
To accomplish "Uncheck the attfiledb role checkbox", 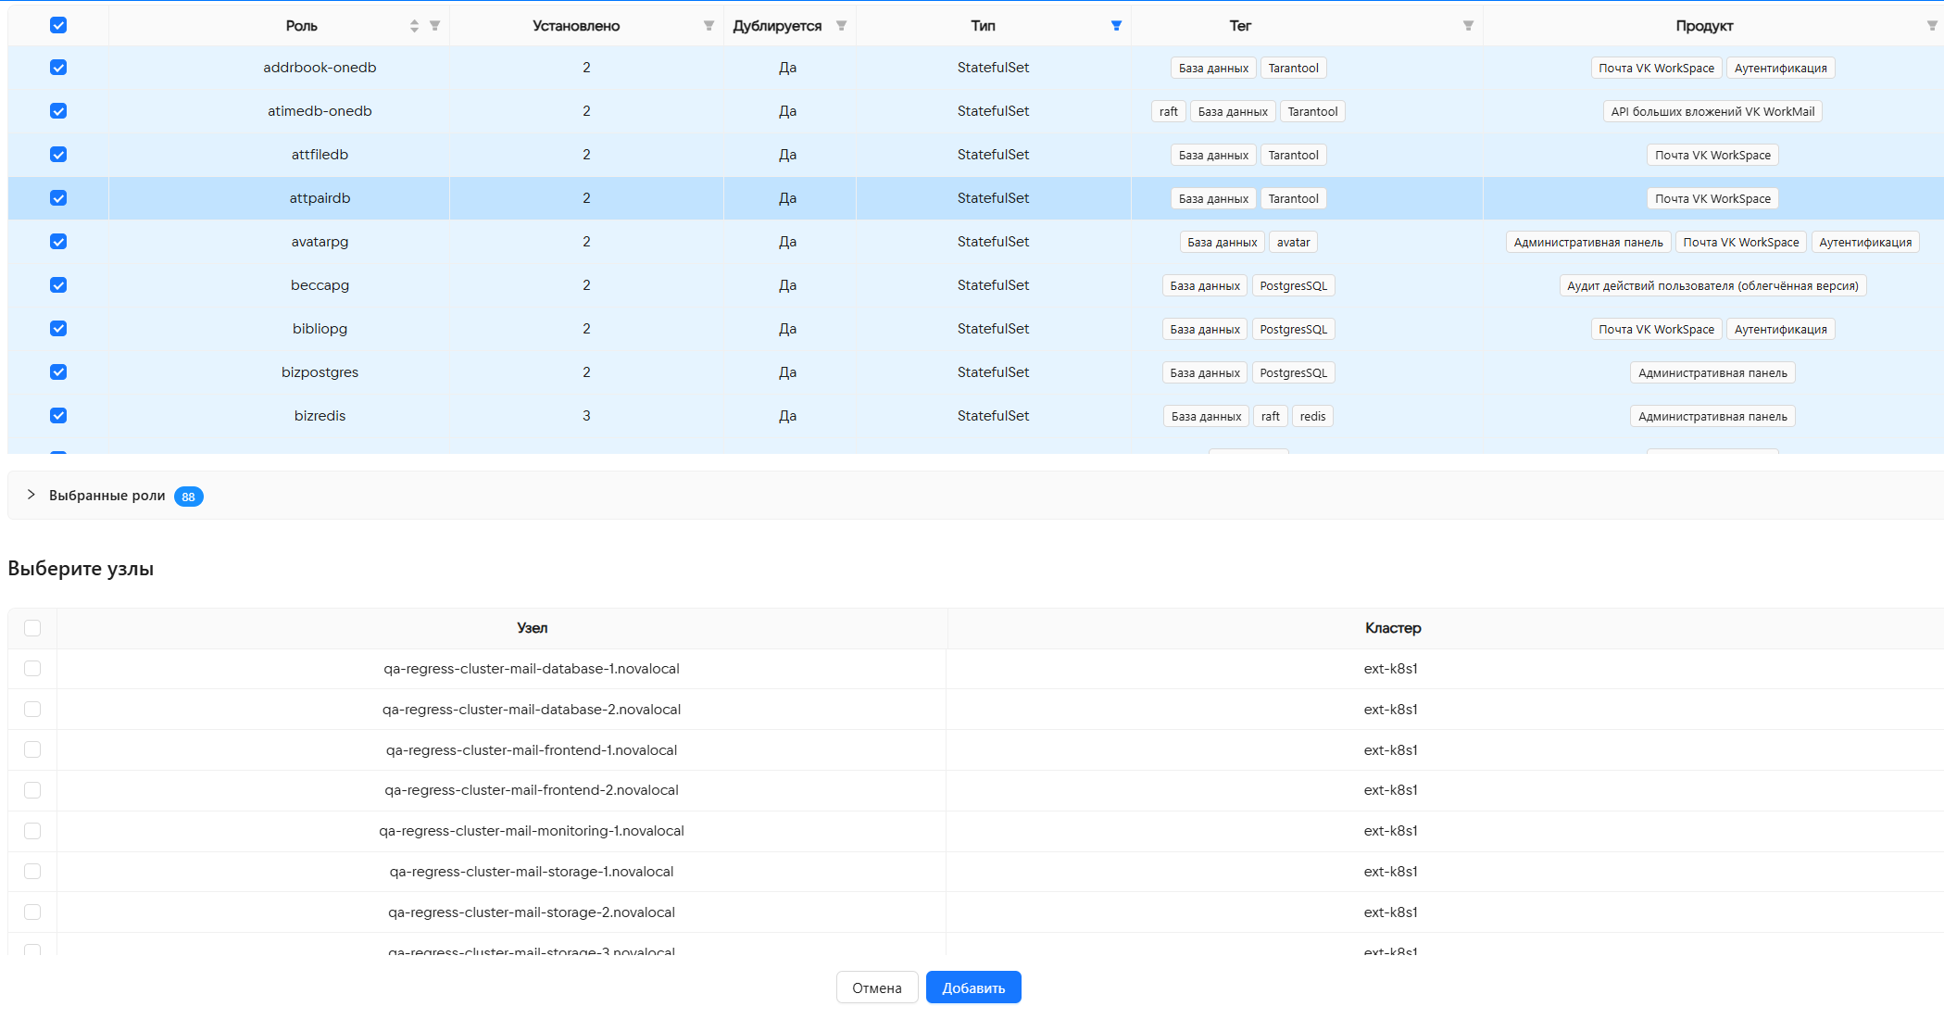I will [58, 155].
